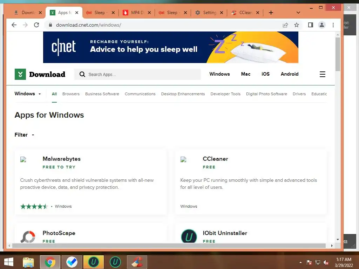Click the vertical scrollbar thumb
This screenshot has height=269, width=359.
click(338, 54)
